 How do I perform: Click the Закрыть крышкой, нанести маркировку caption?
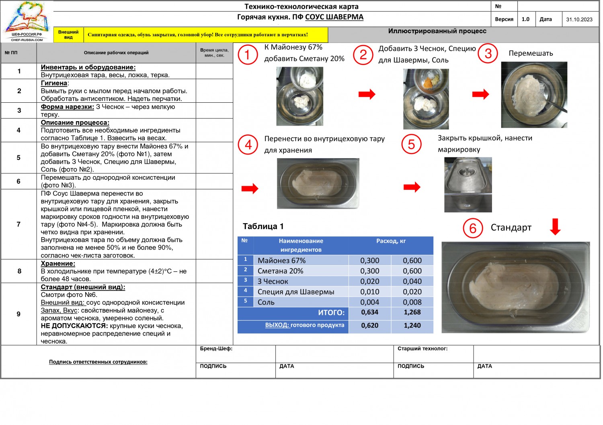[x=485, y=144]
